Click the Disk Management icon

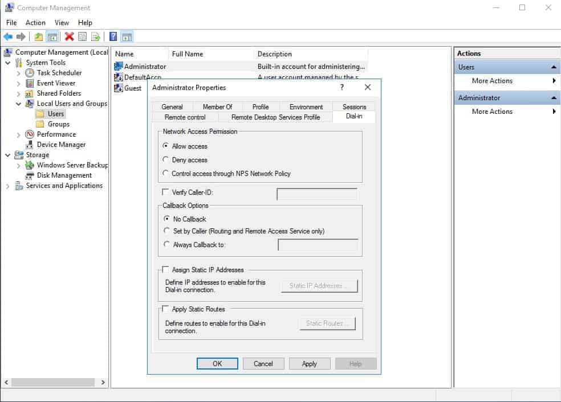(x=30, y=175)
